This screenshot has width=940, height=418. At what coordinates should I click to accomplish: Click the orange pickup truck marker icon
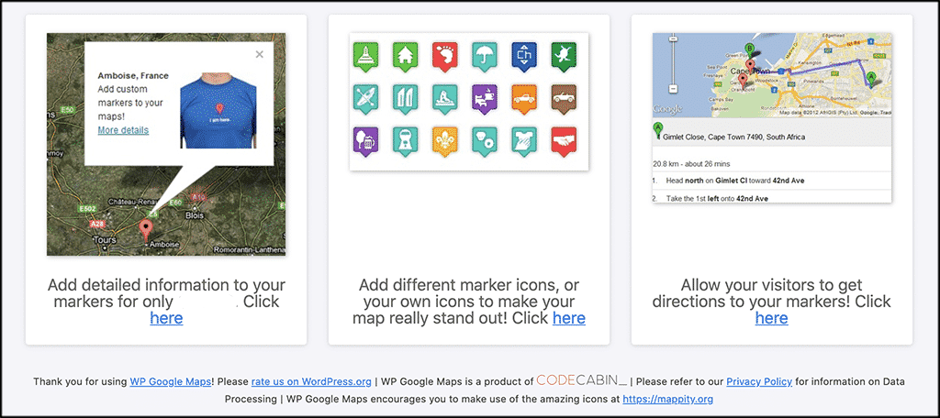click(523, 99)
